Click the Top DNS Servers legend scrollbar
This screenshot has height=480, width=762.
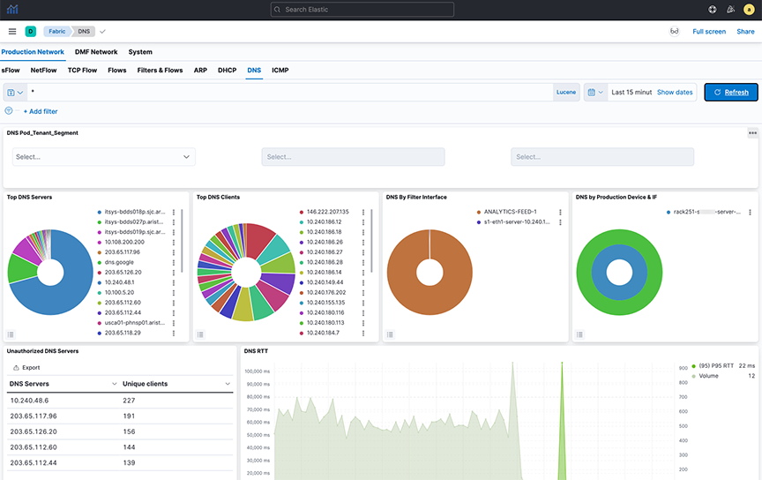coord(182,241)
